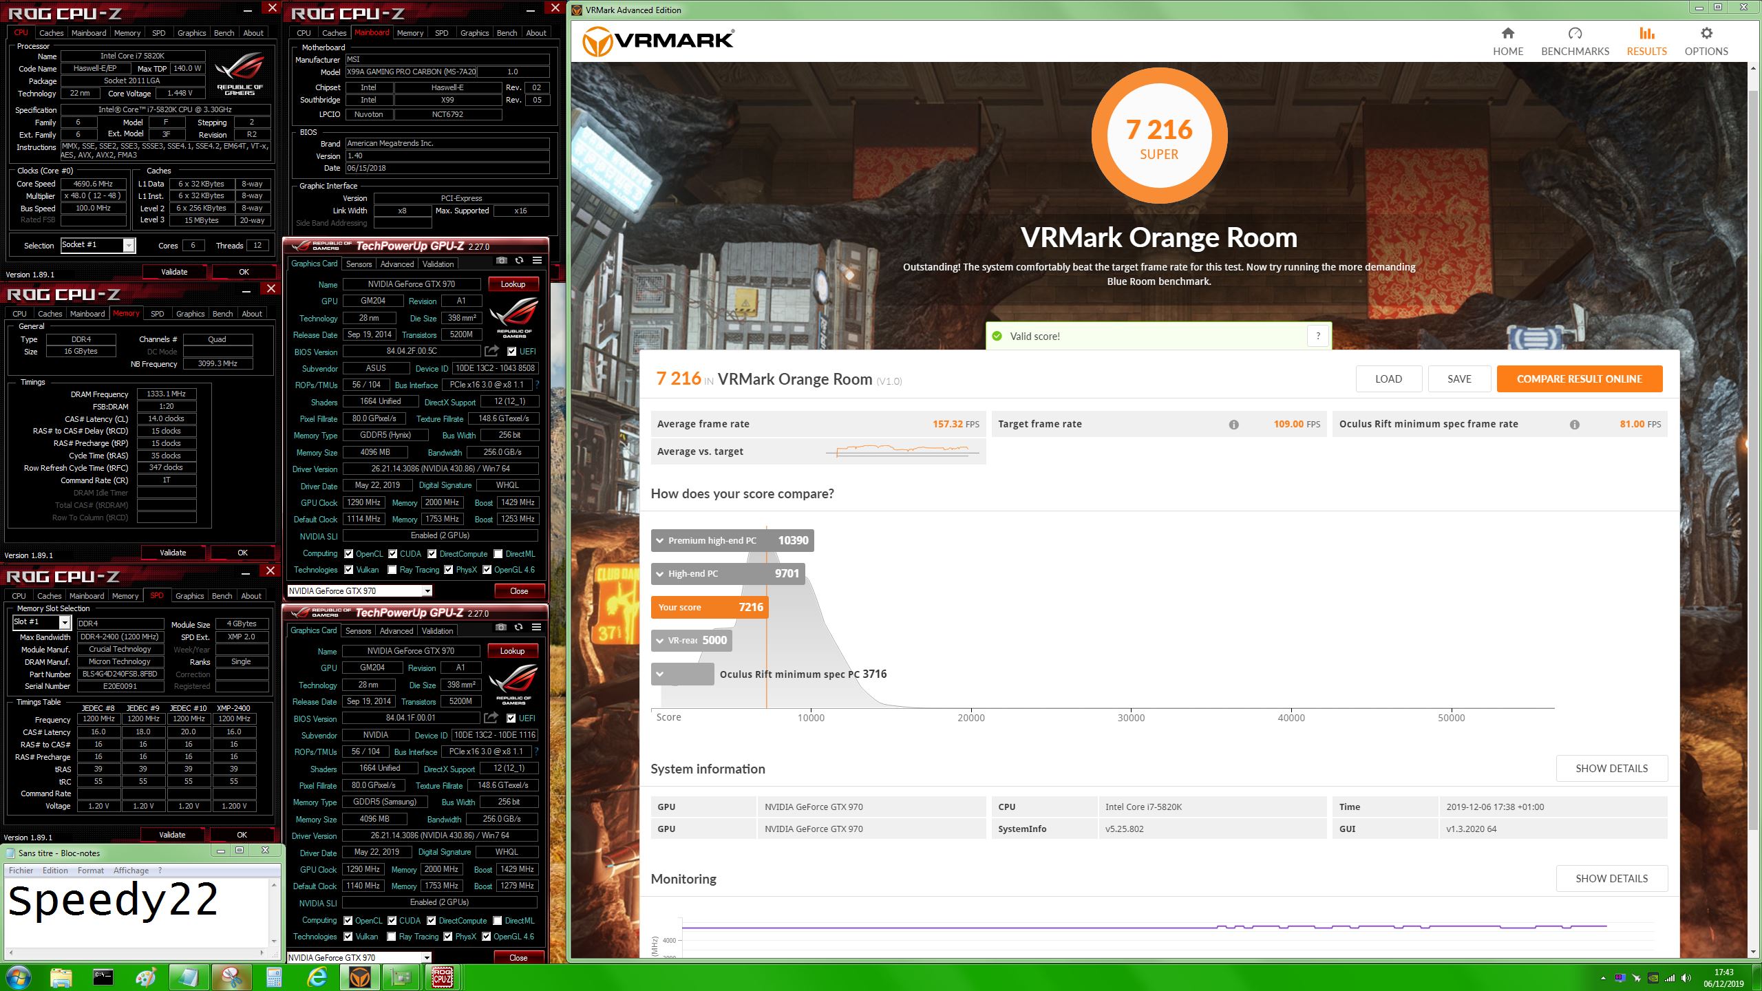This screenshot has width=1762, height=991.
Task: Open VRMark Options gear
Action: pyautogui.click(x=1706, y=42)
